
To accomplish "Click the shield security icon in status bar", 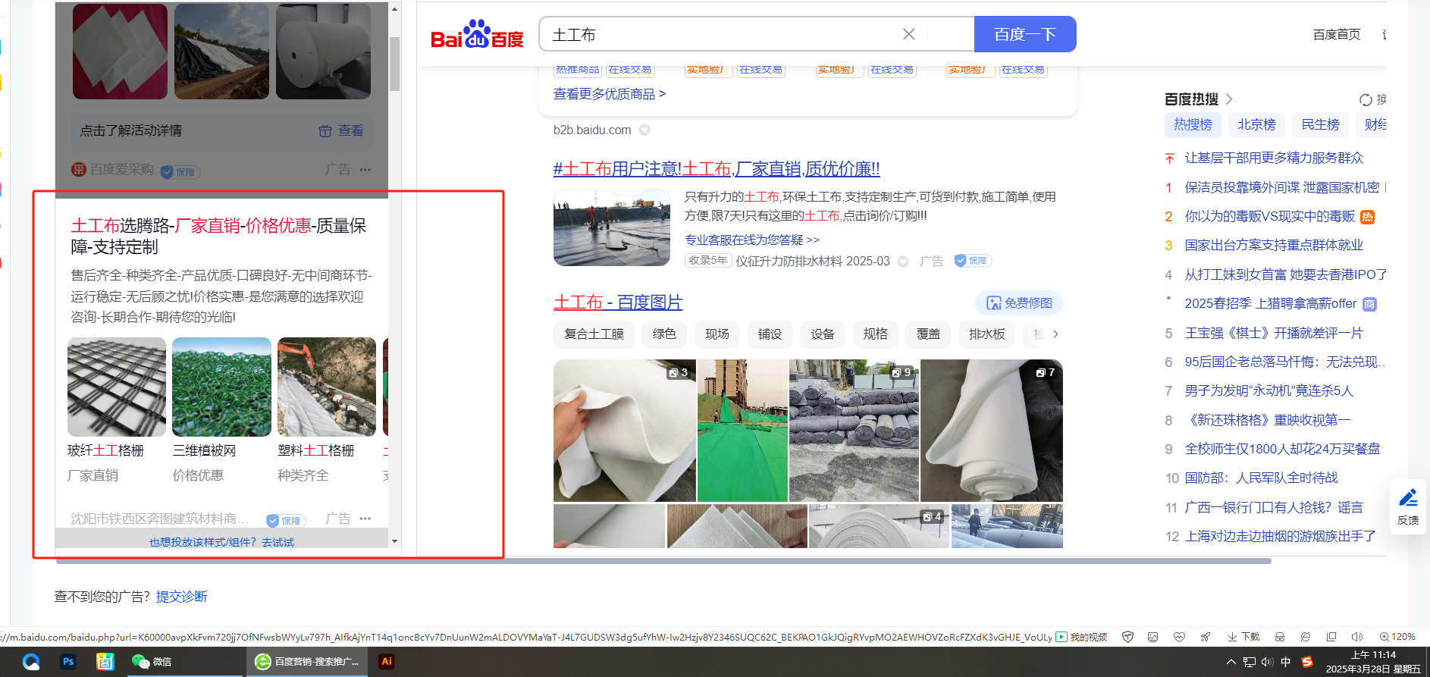I will tap(1127, 637).
